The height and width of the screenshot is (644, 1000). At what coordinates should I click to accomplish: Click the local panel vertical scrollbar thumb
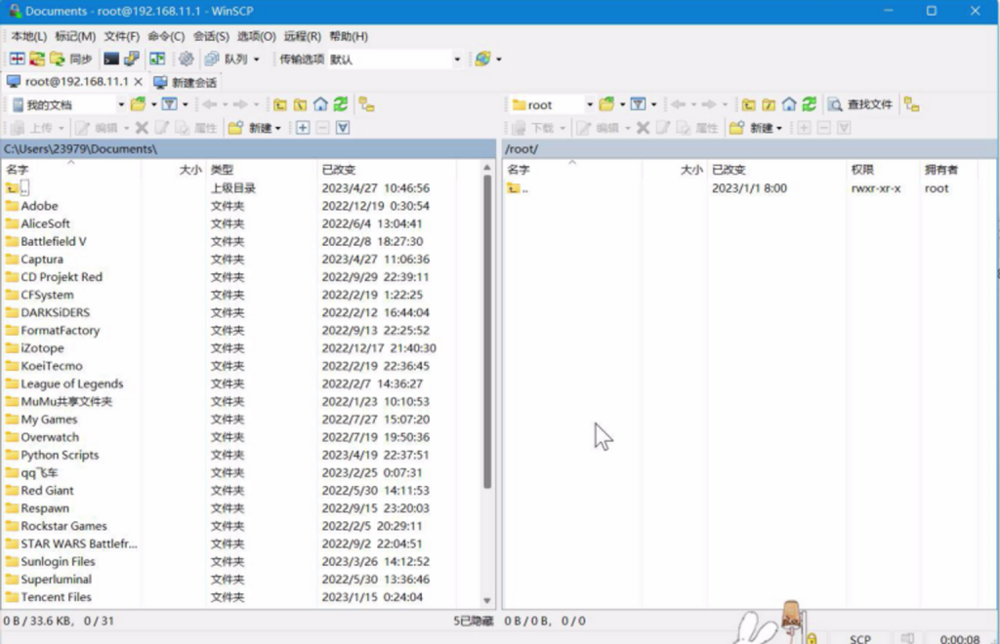[x=487, y=331]
